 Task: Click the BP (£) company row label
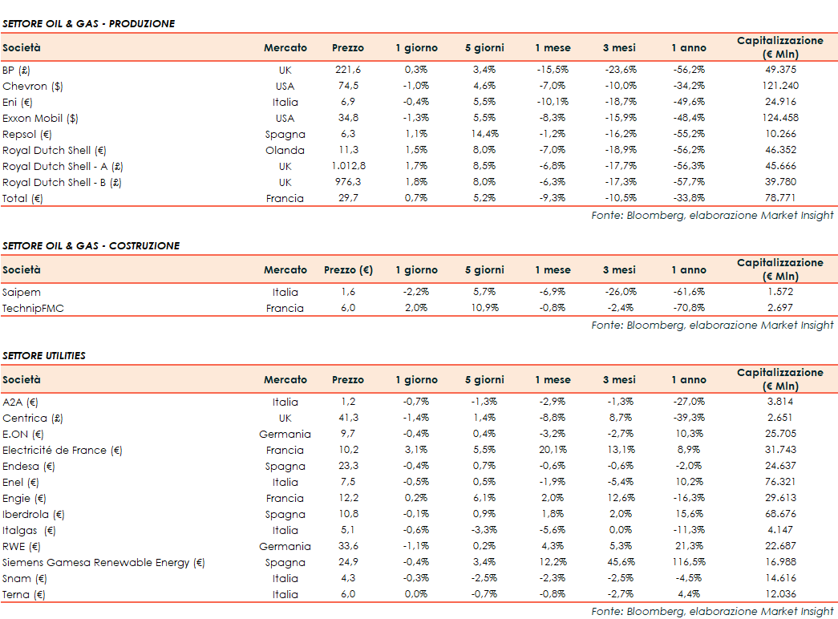click(x=17, y=70)
